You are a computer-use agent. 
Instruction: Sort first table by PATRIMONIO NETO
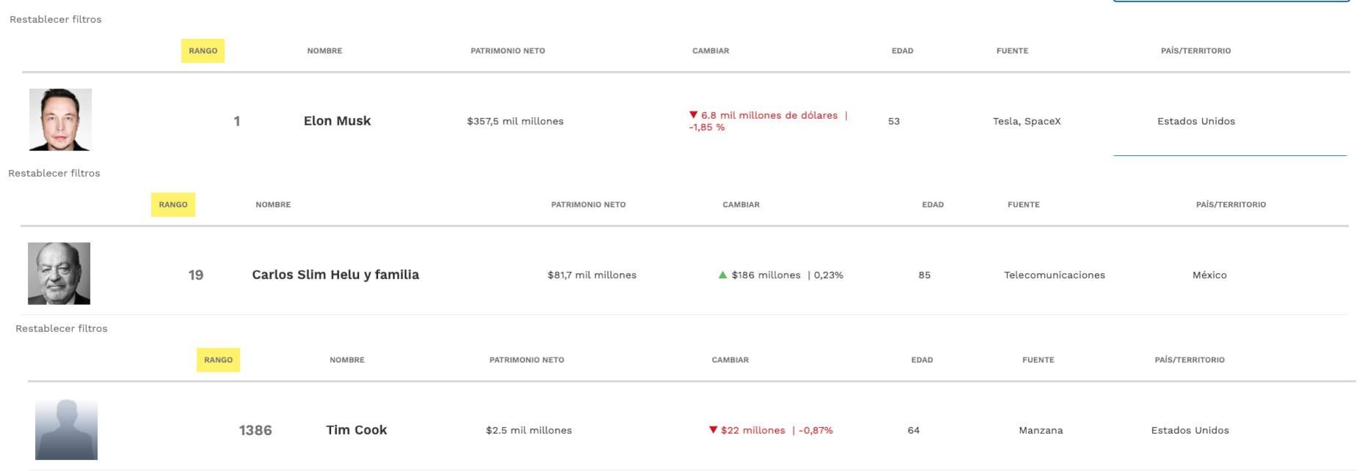point(508,51)
